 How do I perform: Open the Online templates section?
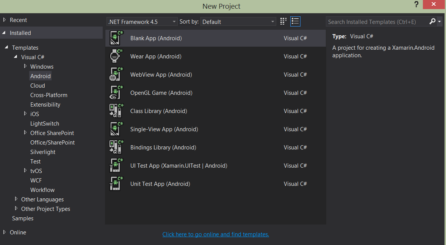(18, 232)
